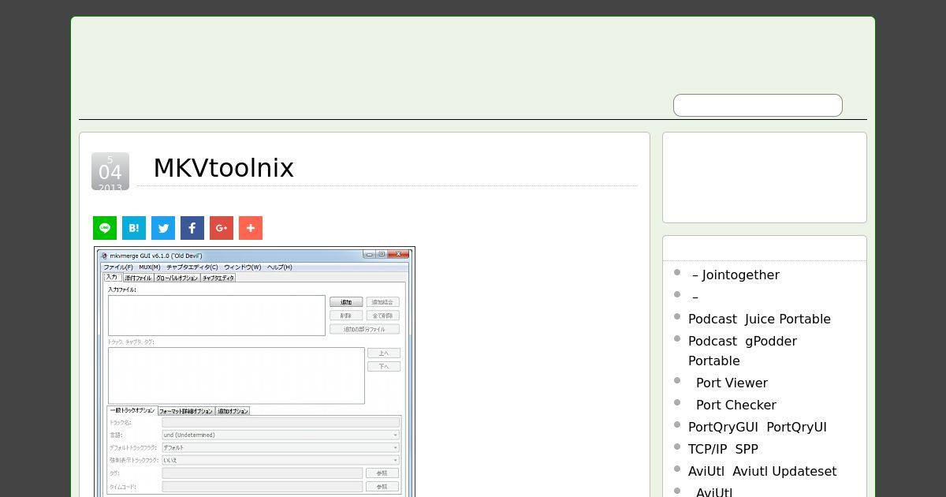
Task: Select the グローバルオプション tab in mkvmerge screenshot
Action: (x=177, y=278)
